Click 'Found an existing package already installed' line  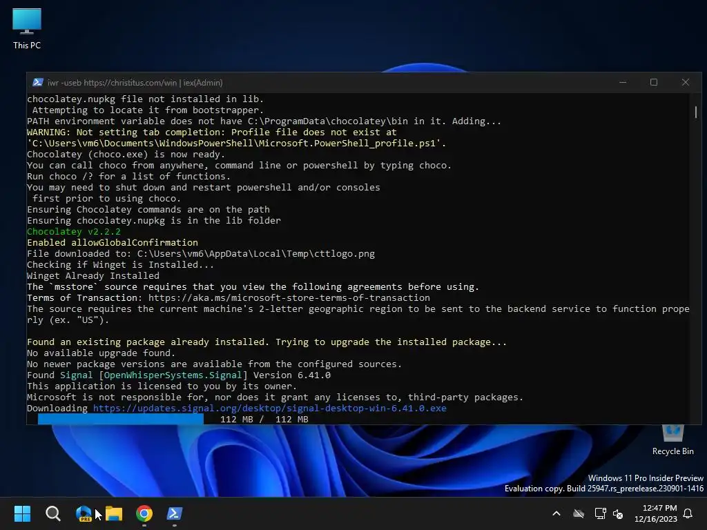pyautogui.click(x=267, y=342)
